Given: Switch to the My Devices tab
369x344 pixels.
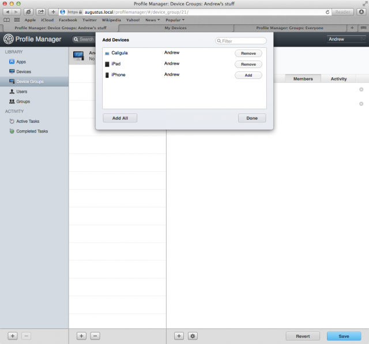Looking at the screenshot, I should 175,28.
